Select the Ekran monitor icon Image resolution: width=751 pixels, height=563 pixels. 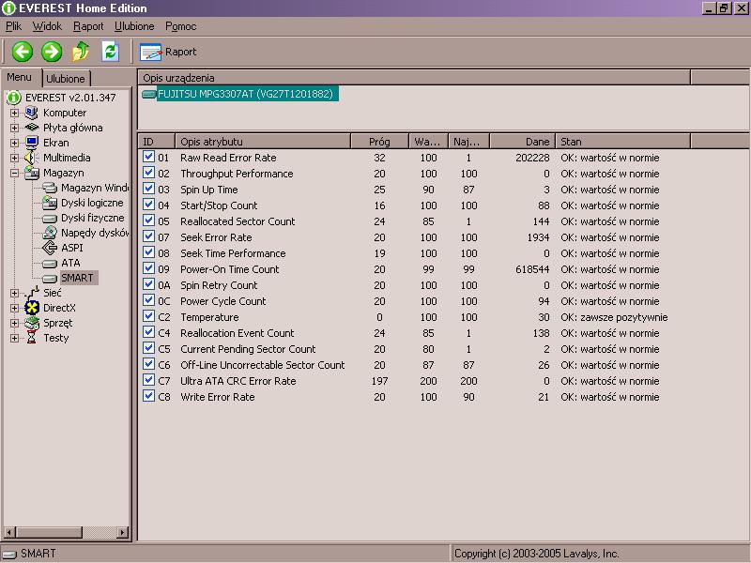point(32,143)
